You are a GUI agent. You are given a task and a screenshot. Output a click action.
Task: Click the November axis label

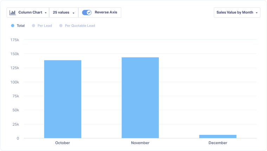[x=140, y=143]
